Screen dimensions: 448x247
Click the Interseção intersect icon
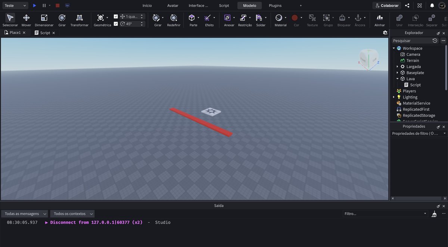(x=416, y=18)
